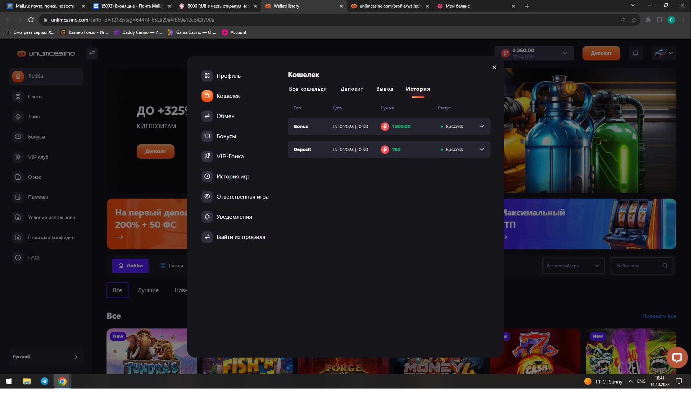Expand the Deposit transaction details

[482, 150]
